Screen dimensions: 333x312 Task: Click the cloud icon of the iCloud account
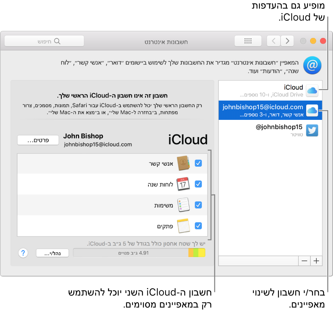coord(312,91)
